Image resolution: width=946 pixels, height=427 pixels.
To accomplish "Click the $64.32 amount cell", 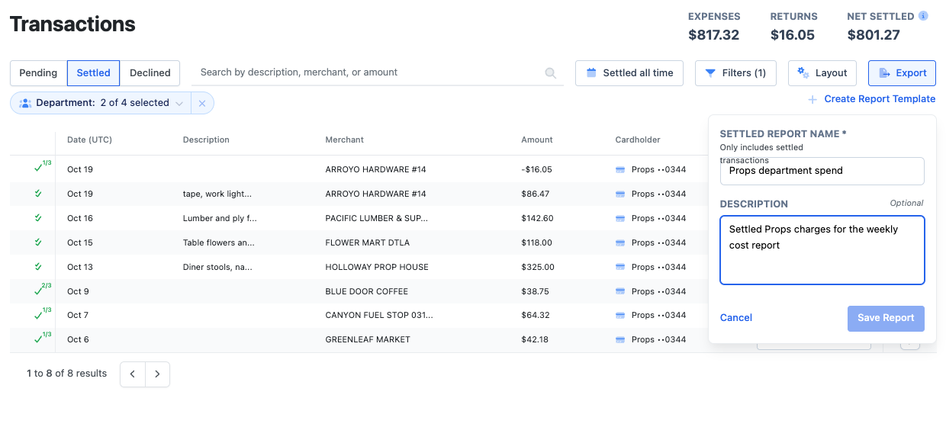I will pos(536,315).
